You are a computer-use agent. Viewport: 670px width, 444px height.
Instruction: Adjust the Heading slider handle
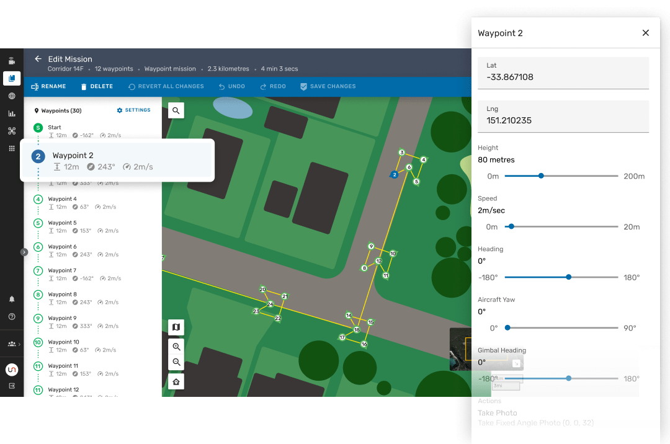(569, 277)
